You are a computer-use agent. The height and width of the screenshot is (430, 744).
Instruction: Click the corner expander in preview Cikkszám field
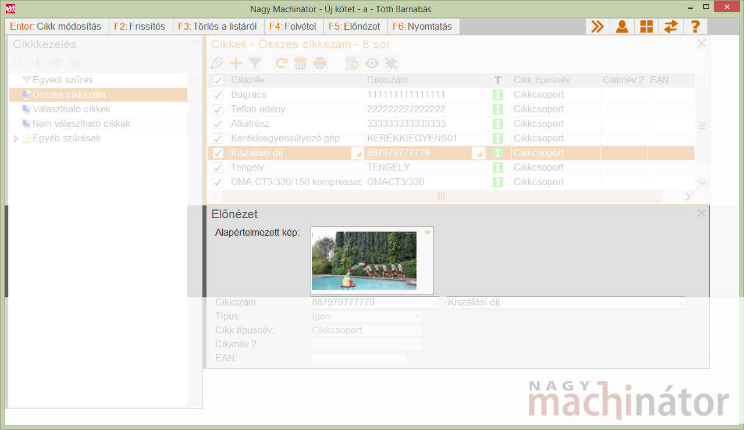434,304
